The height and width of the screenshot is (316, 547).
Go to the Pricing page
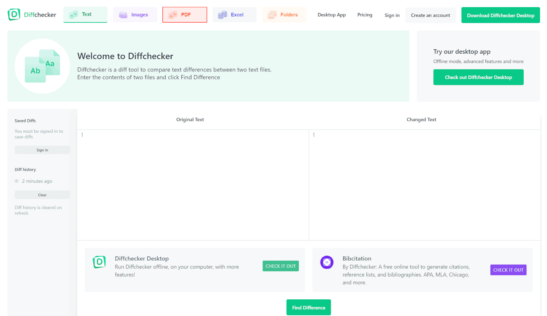[x=365, y=15]
